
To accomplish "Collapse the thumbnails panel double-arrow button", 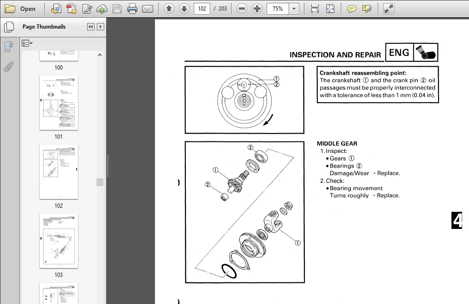I will click(x=91, y=27).
